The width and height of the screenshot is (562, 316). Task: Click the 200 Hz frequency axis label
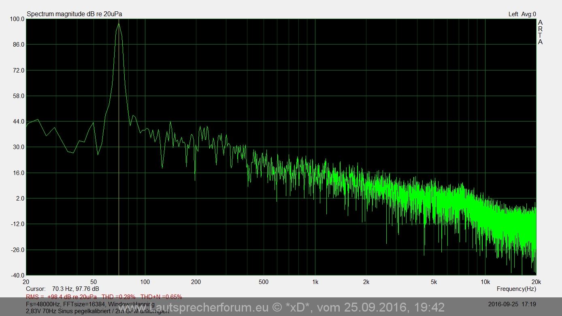[x=196, y=282]
